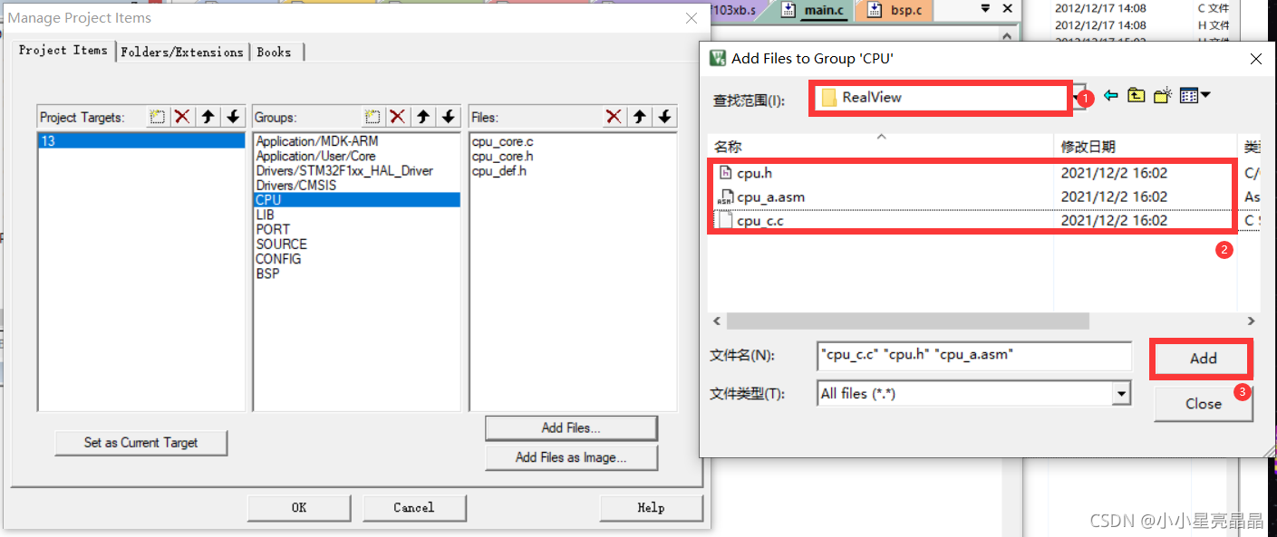Switch to the Project Items tab

point(63,51)
